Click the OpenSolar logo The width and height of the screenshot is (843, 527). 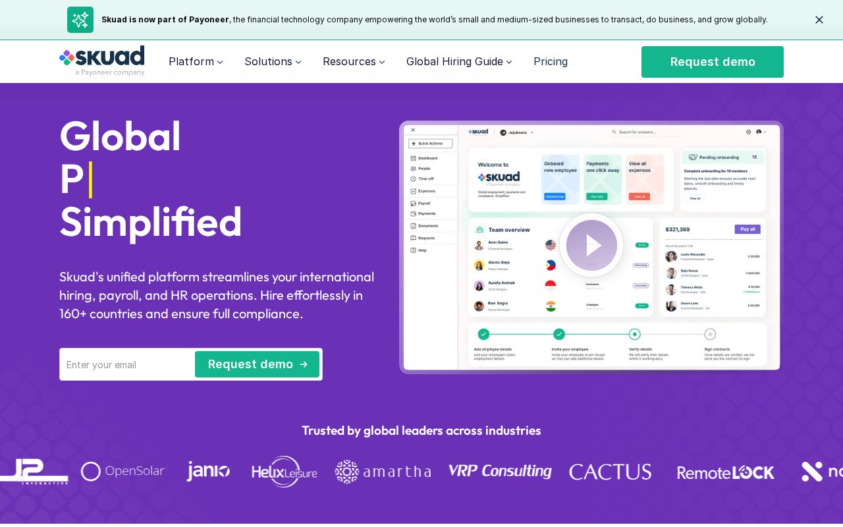pyautogui.click(x=122, y=471)
